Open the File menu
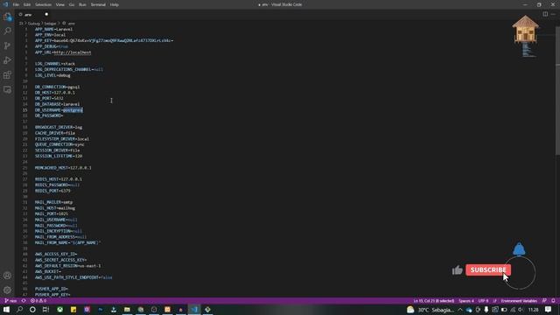Viewport: 560px width, 315px height. tap(16, 4)
